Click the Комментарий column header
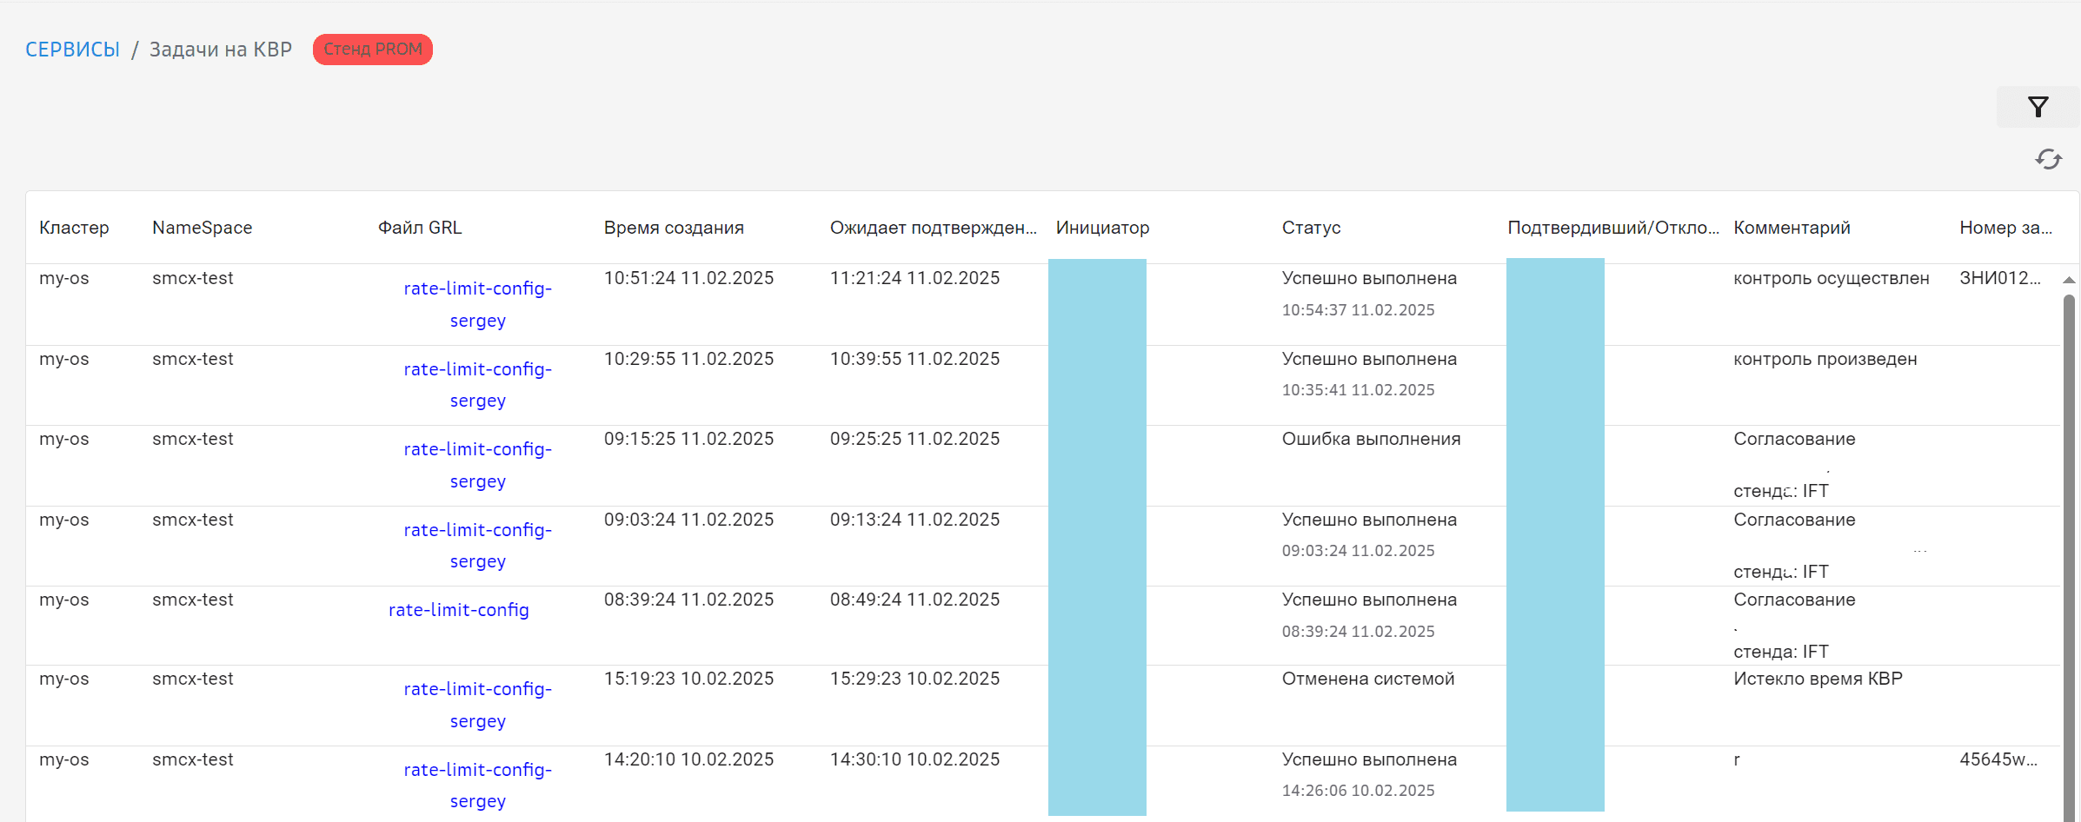The image size is (2081, 822). (1792, 228)
